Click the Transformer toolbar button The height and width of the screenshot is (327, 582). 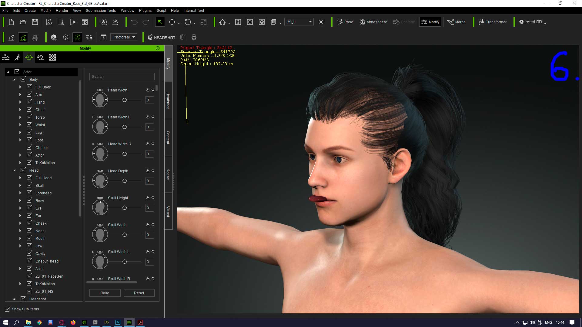(x=492, y=22)
